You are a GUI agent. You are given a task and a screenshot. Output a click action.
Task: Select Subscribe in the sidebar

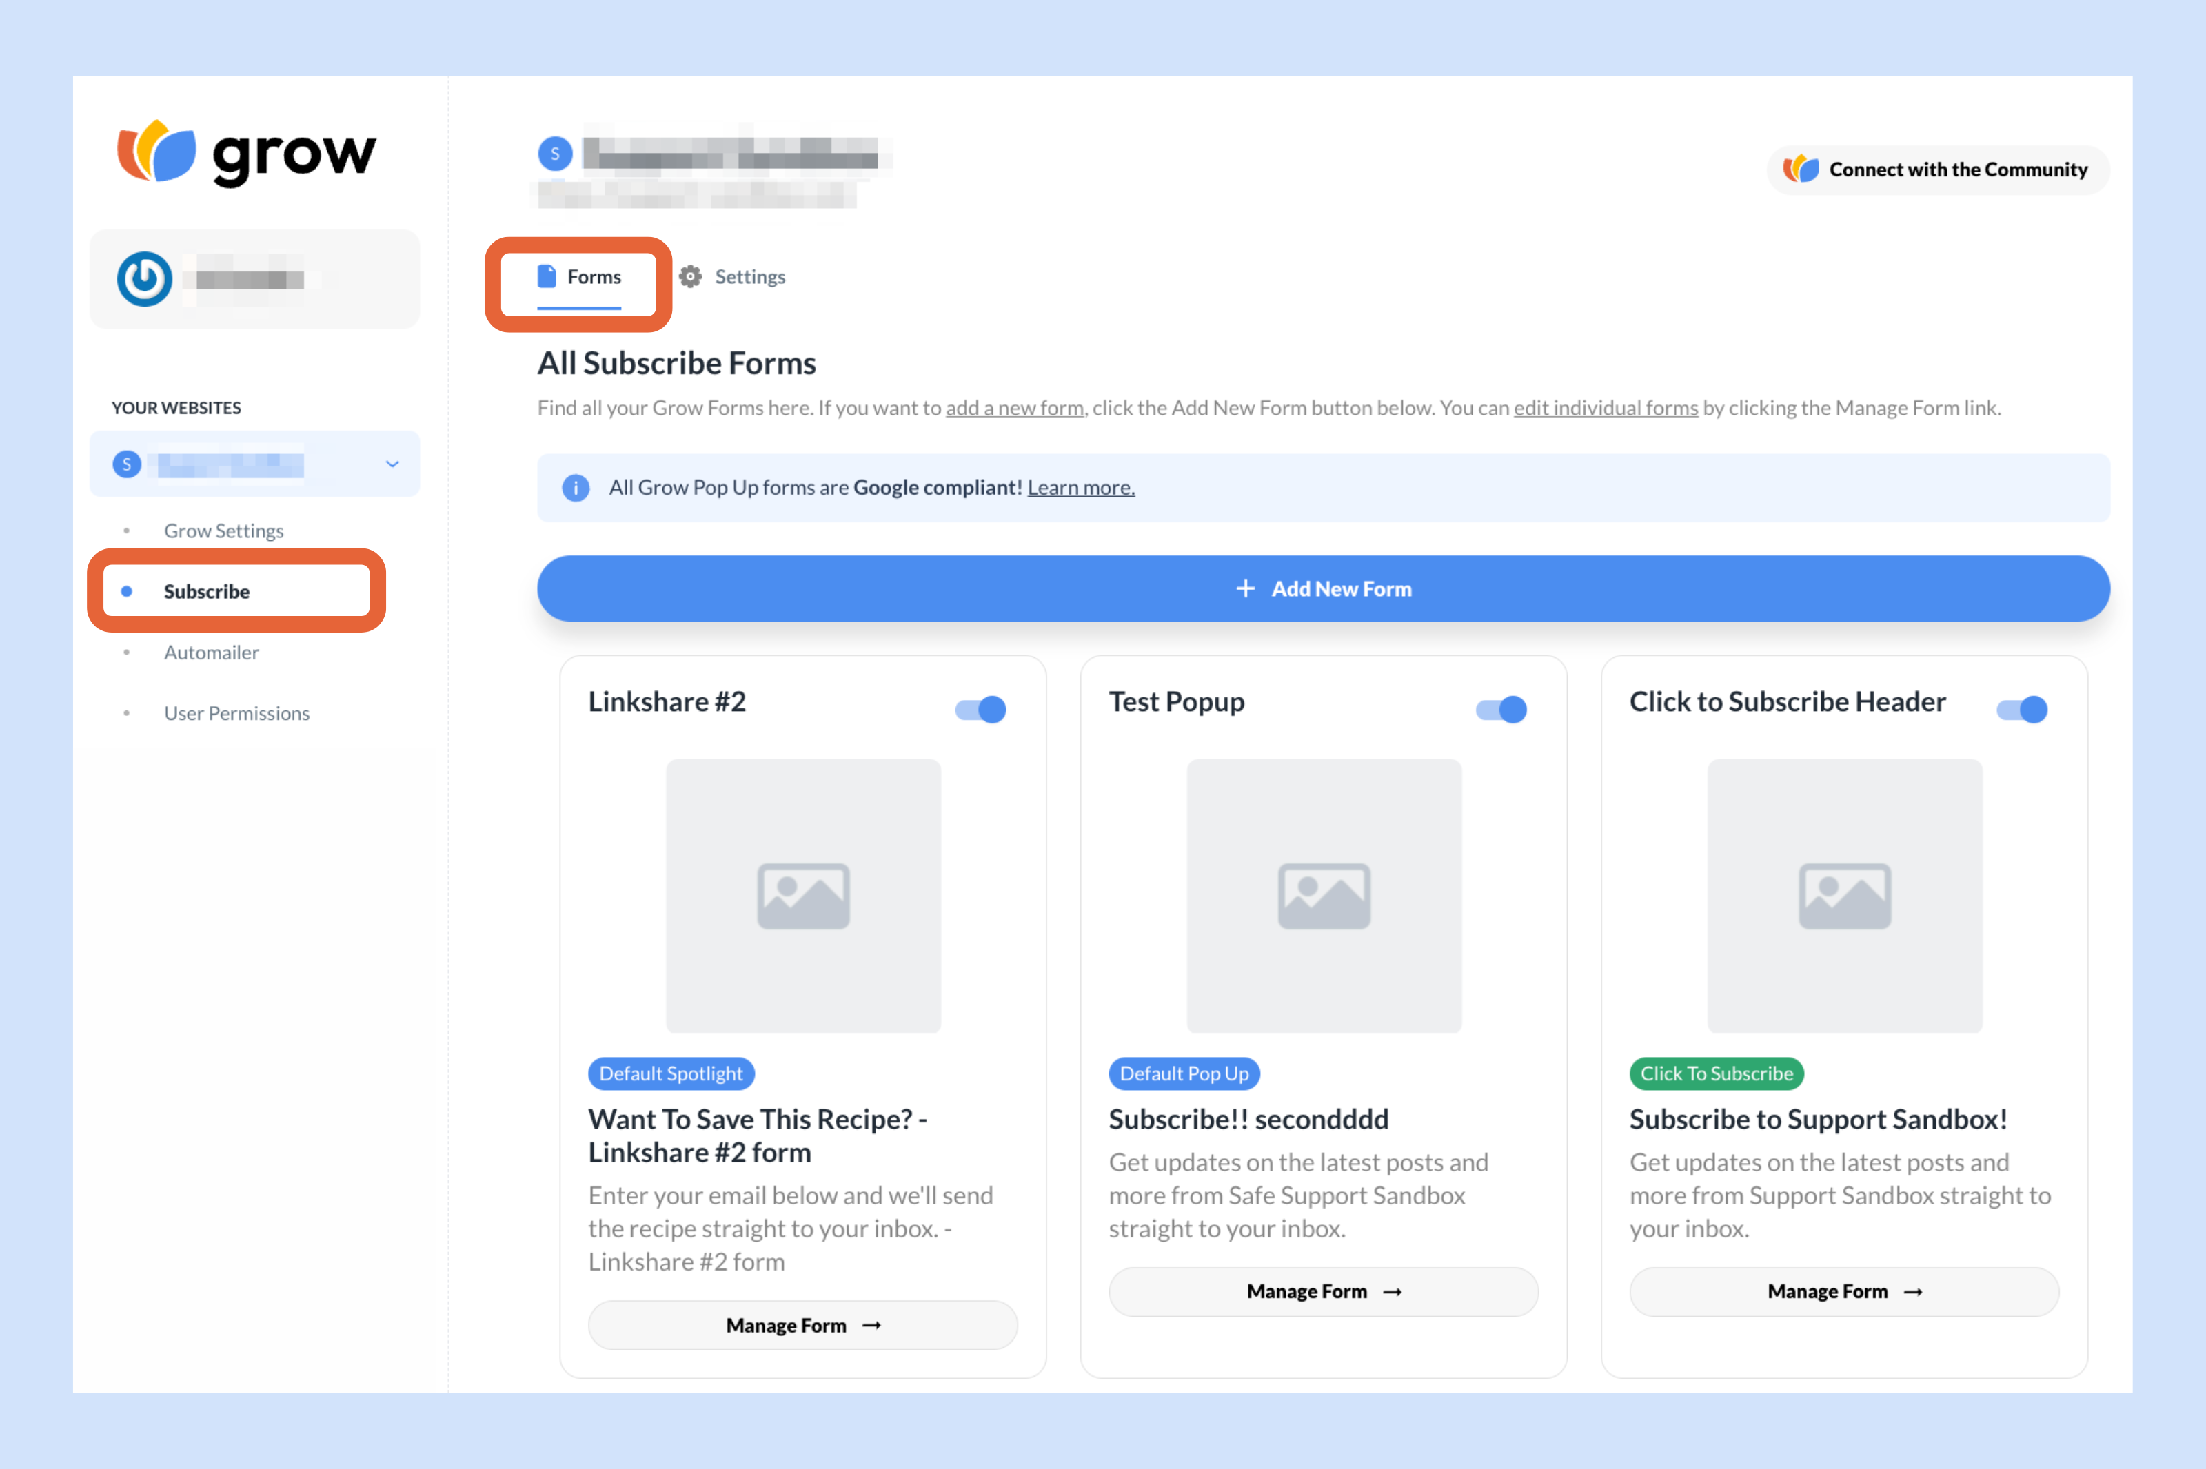(x=206, y=591)
